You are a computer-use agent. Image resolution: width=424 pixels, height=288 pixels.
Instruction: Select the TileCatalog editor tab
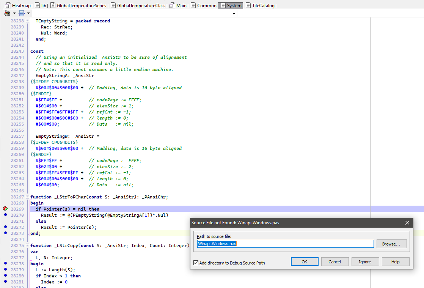point(260,5)
